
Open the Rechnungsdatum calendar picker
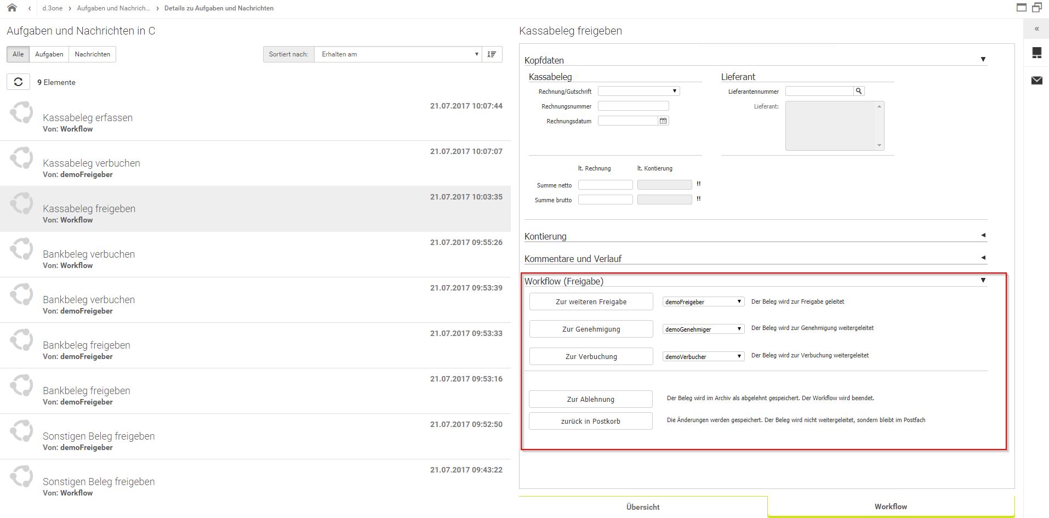pyautogui.click(x=663, y=121)
